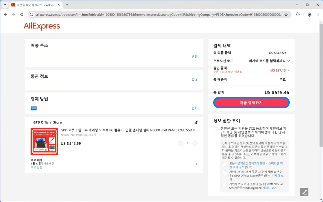Viewport: 323px width, 202px height.
Task: Open the browser profile avatar
Action: coord(309,15)
